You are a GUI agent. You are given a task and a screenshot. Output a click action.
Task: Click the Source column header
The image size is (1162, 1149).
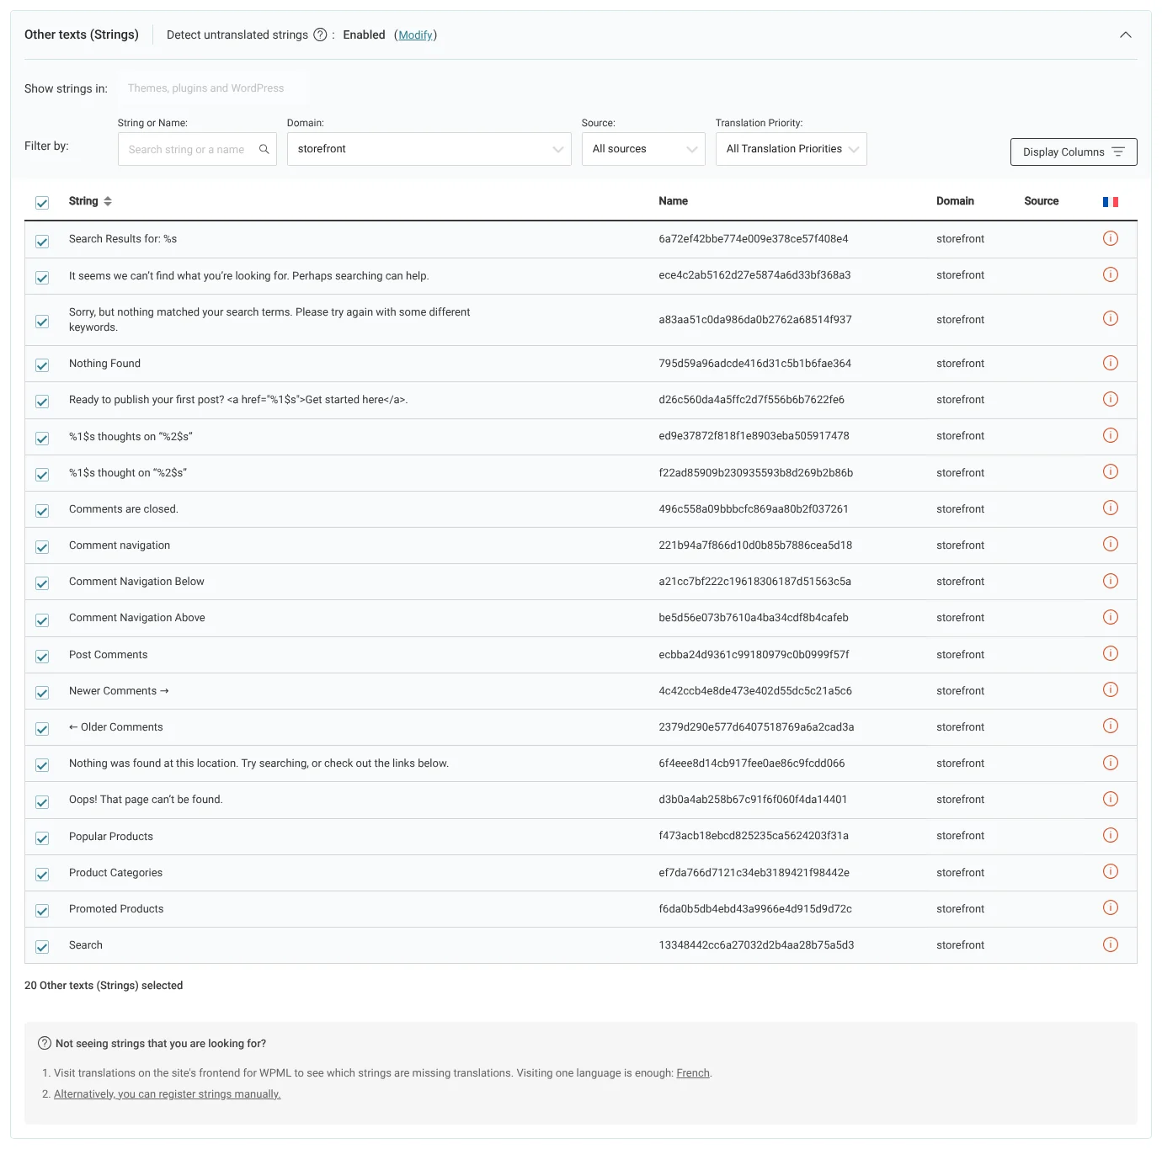[x=1042, y=201]
